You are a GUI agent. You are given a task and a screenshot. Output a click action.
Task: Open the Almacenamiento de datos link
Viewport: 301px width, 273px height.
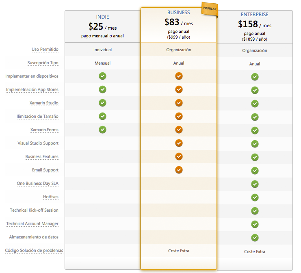pyautogui.click(x=34, y=237)
